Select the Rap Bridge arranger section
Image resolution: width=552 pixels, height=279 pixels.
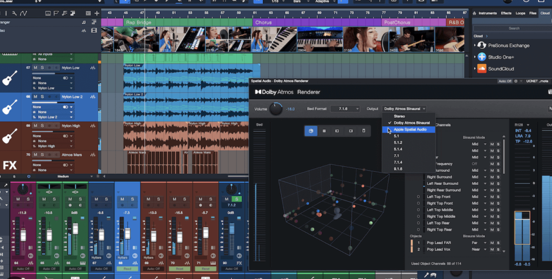pyautogui.click(x=188, y=22)
